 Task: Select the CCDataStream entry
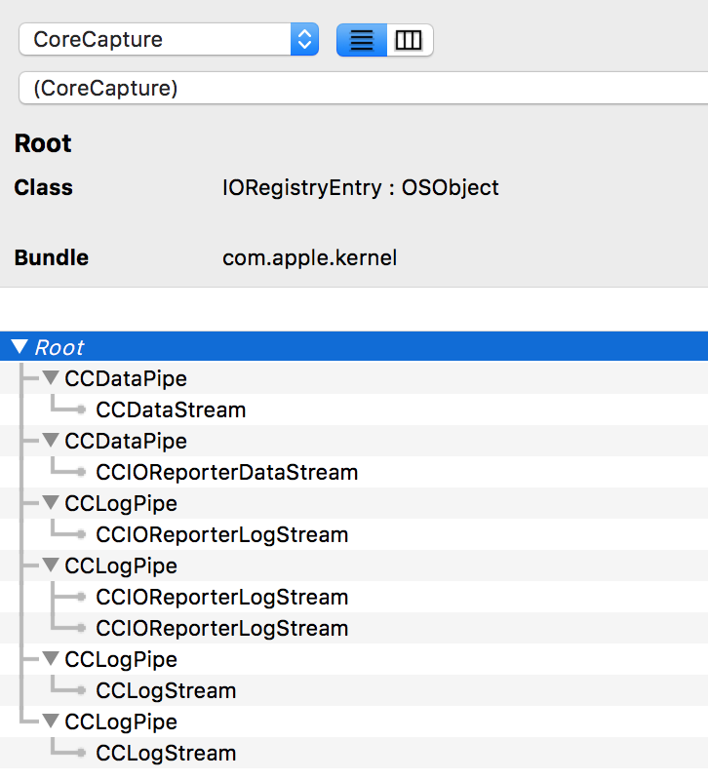pos(171,409)
